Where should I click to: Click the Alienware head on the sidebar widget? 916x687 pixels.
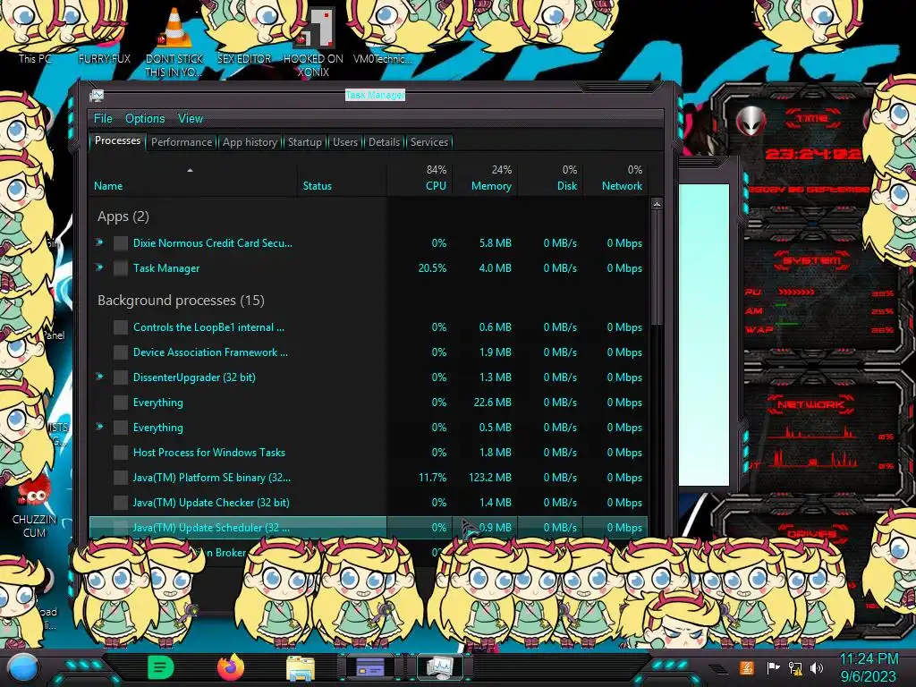pos(751,122)
